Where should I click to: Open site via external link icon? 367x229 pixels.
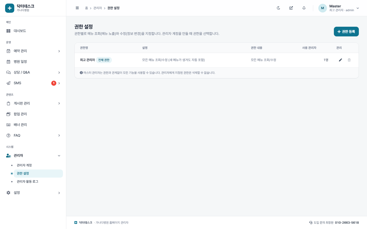(291, 8)
